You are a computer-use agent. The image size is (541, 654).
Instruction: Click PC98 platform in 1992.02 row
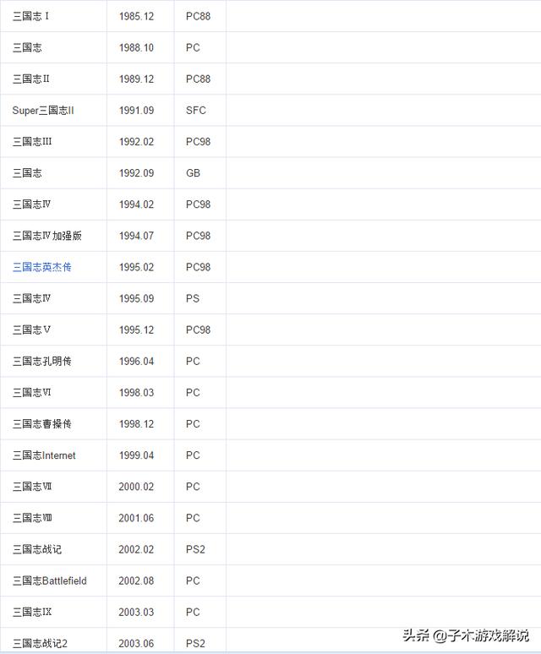tap(198, 142)
